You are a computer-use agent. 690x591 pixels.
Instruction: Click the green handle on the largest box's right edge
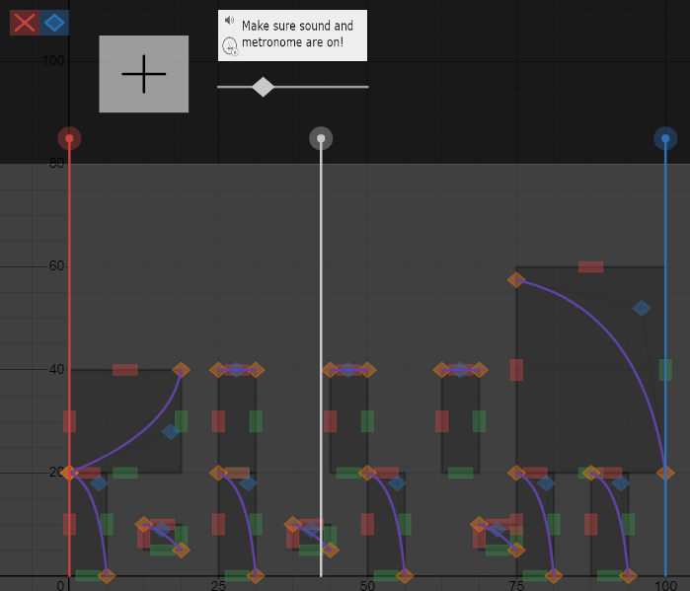pyautogui.click(x=665, y=370)
